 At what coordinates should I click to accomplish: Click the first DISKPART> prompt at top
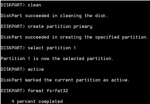point(13,5)
